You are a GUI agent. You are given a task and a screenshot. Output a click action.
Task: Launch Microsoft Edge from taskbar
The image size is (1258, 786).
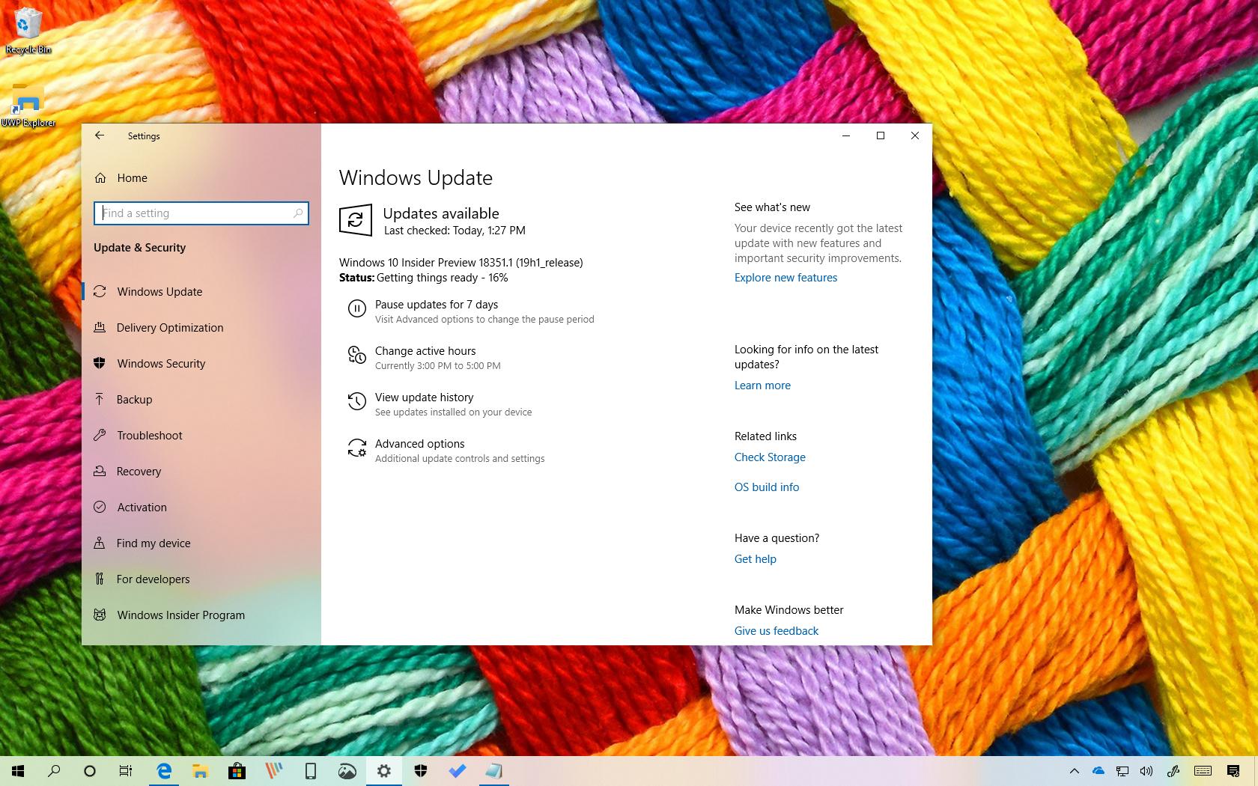tap(164, 770)
